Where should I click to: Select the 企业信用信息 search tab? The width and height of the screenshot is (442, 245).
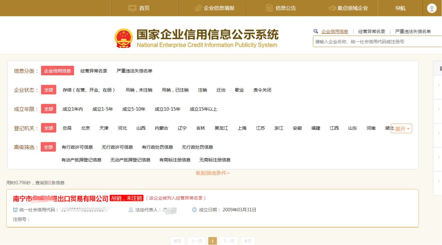pyautogui.click(x=335, y=31)
